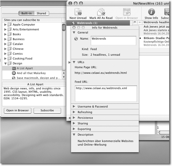The height and width of the screenshot is (166, 172).
Task: Click the Feed URL text field
Action: tap(106, 94)
